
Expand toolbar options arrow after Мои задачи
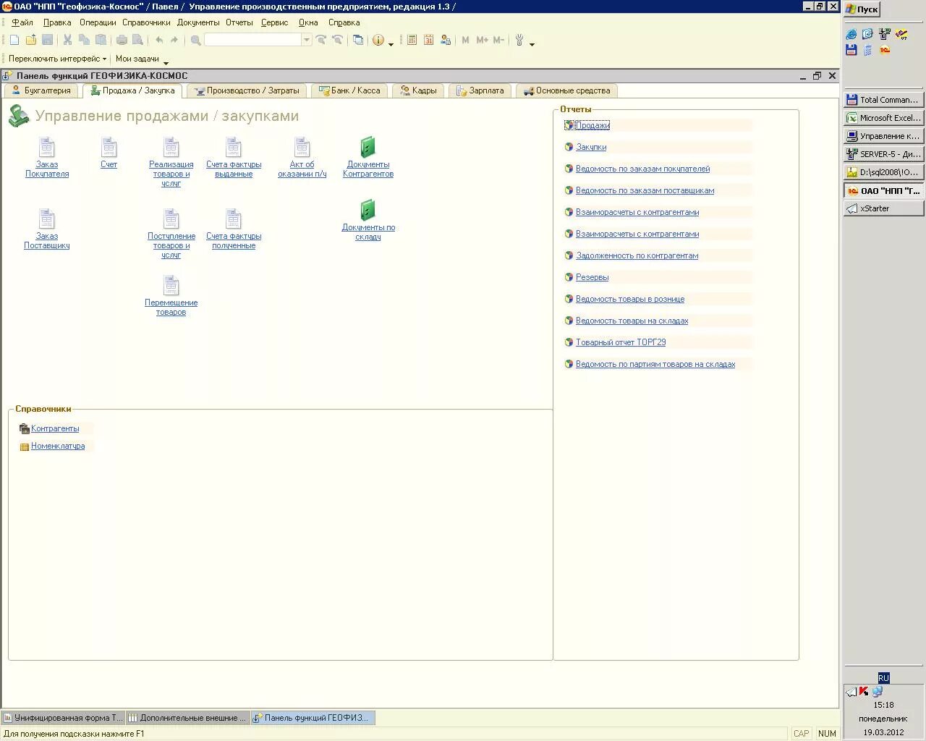pyautogui.click(x=166, y=62)
